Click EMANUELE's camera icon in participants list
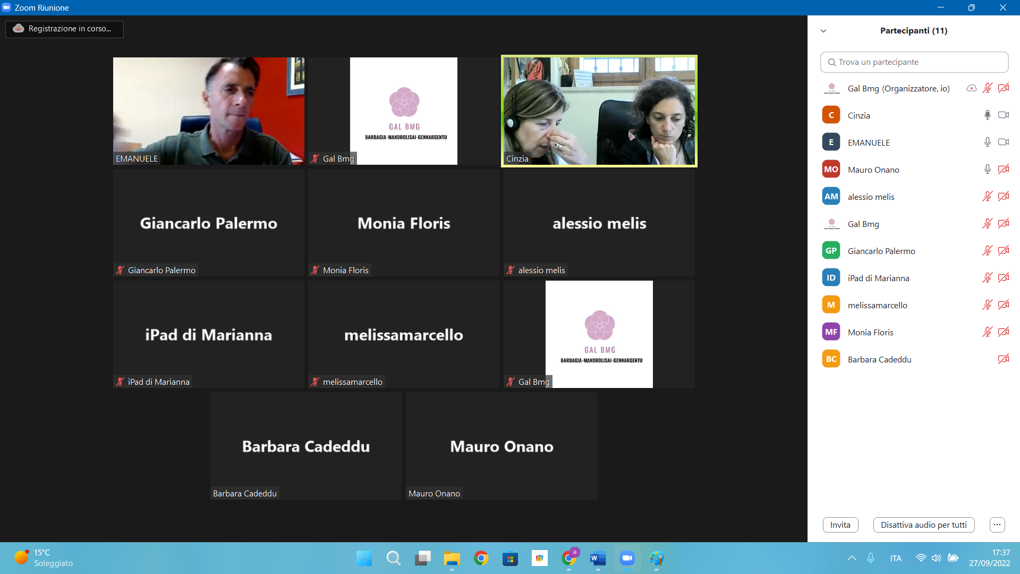This screenshot has width=1020, height=574. pyautogui.click(x=1003, y=142)
